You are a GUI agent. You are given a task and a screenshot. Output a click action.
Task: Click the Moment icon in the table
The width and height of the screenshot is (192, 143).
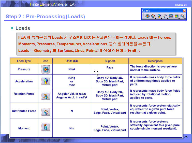[x=46, y=127]
